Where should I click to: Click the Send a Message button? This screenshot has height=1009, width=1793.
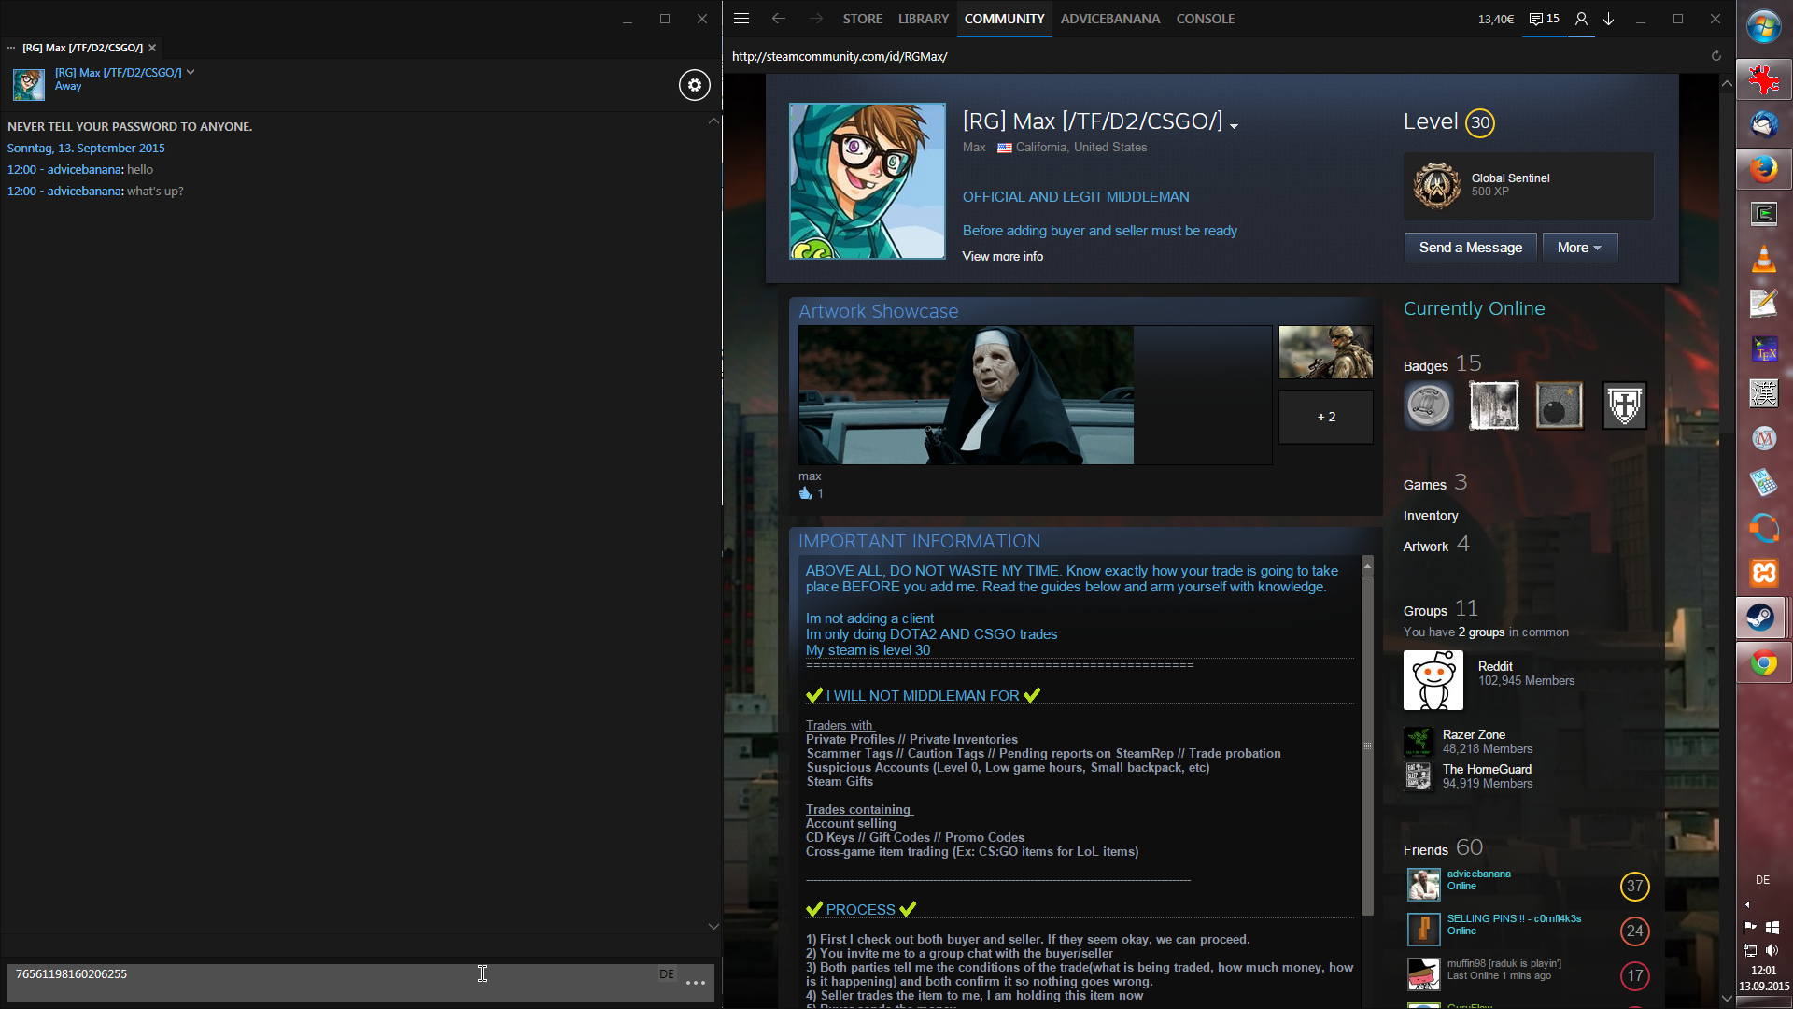pyautogui.click(x=1470, y=248)
